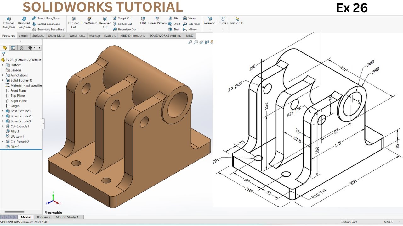Screen dimensions: 403x226
Task: Expand the Annotations folder
Action: point(3,75)
